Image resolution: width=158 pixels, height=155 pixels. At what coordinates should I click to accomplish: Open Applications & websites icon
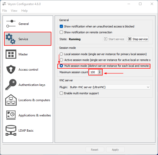point(11,115)
